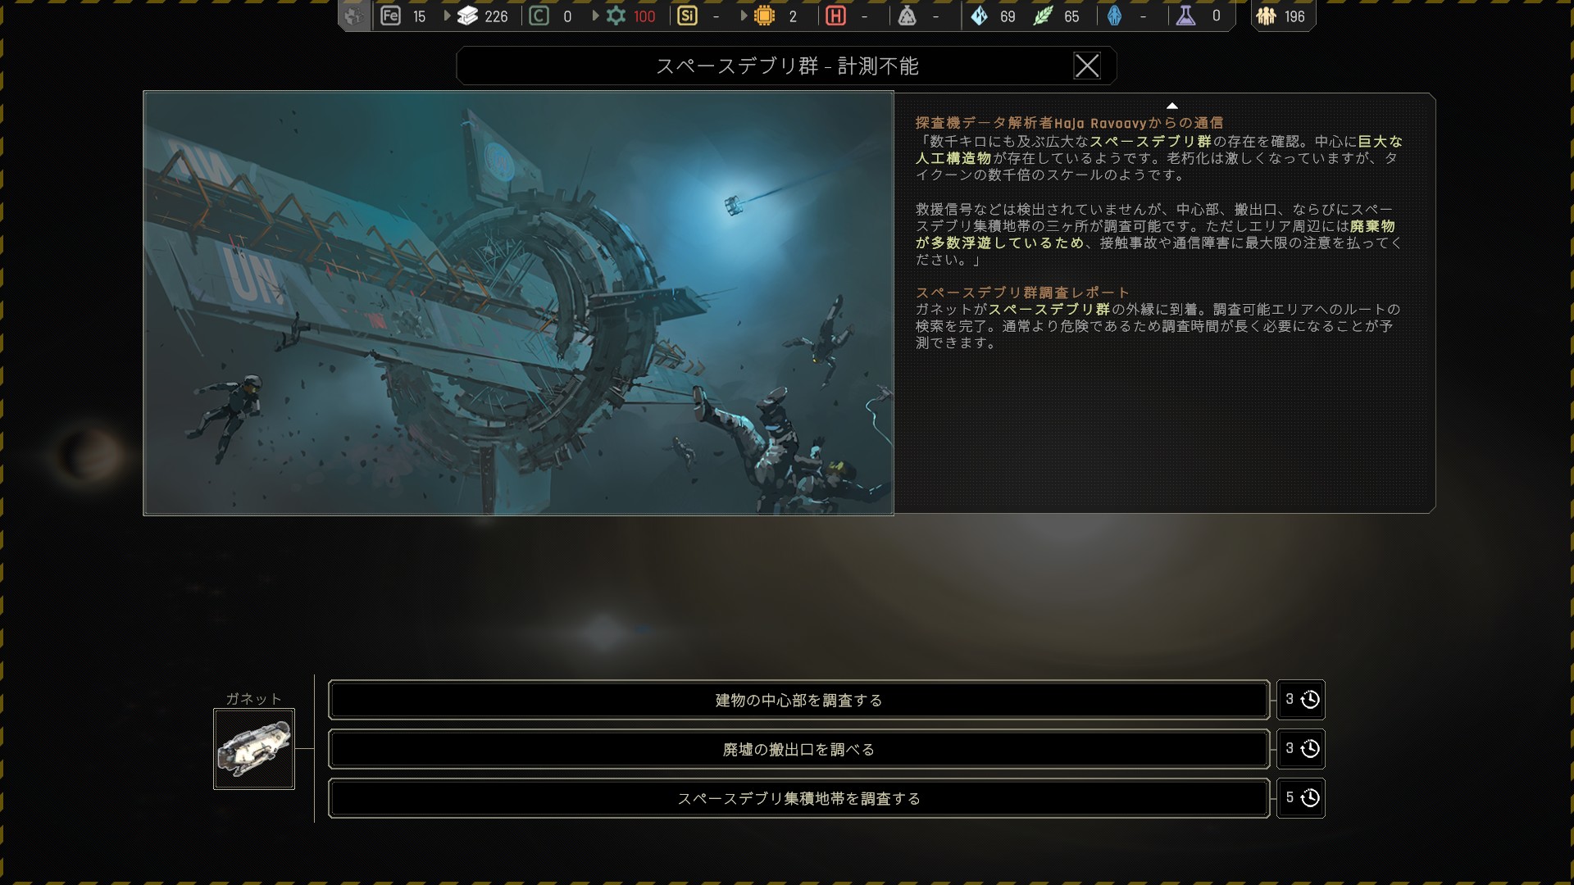This screenshot has width=1574, height=885.
Task: Click the green leaf food icon
Action: click(x=1043, y=16)
